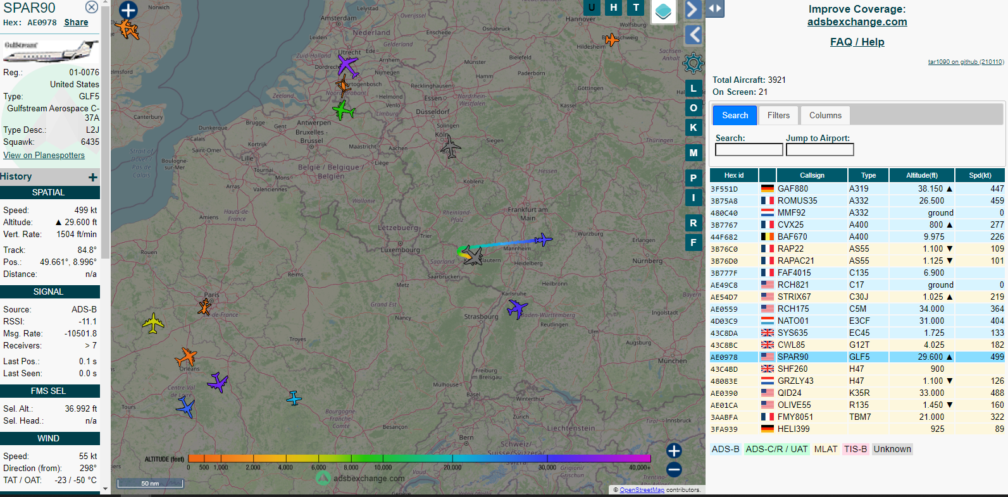
Task: Sort table by Hex id column
Action: (x=733, y=176)
